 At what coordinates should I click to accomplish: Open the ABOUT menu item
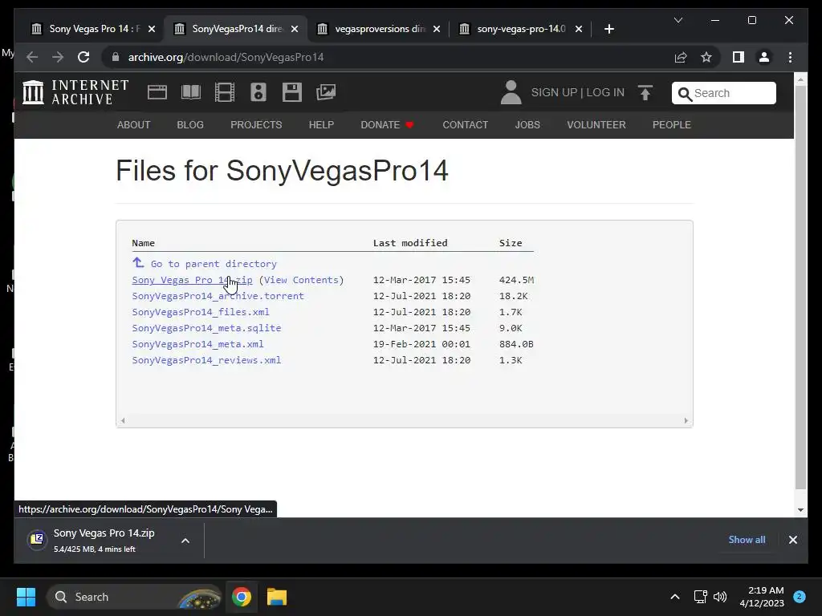(134, 124)
